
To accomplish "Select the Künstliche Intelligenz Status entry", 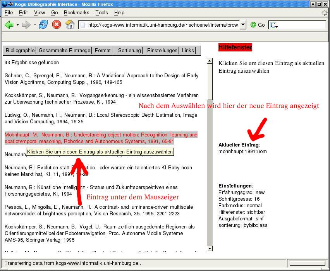I will pos(91,191).
